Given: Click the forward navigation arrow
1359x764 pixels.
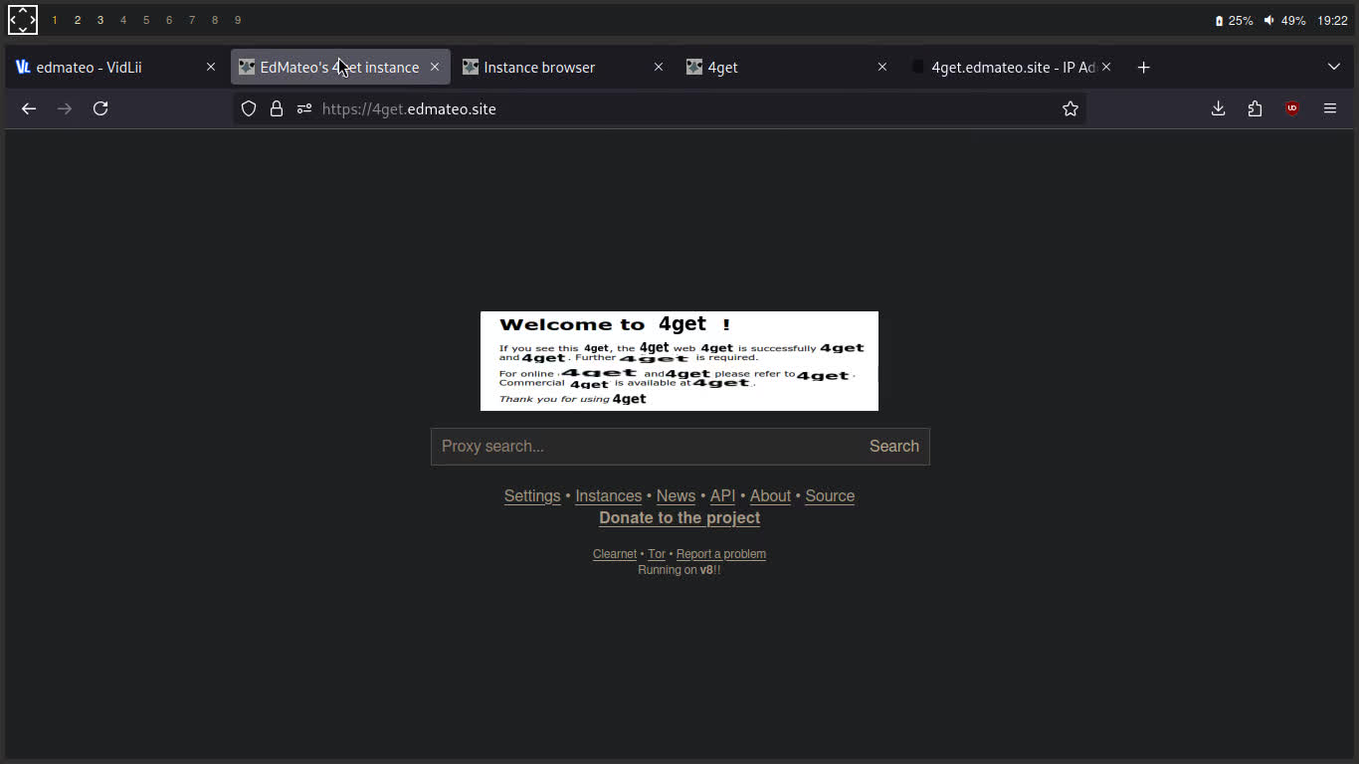Looking at the screenshot, I should [x=65, y=108].
